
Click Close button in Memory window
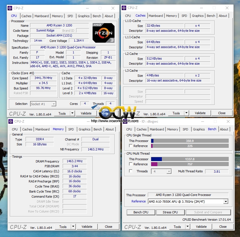click(108, 227)
